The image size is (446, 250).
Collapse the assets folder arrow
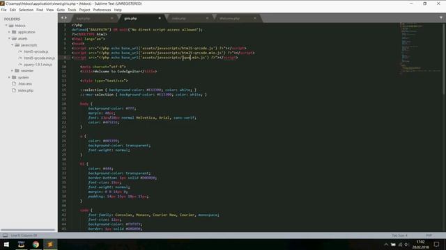(9, 38)
